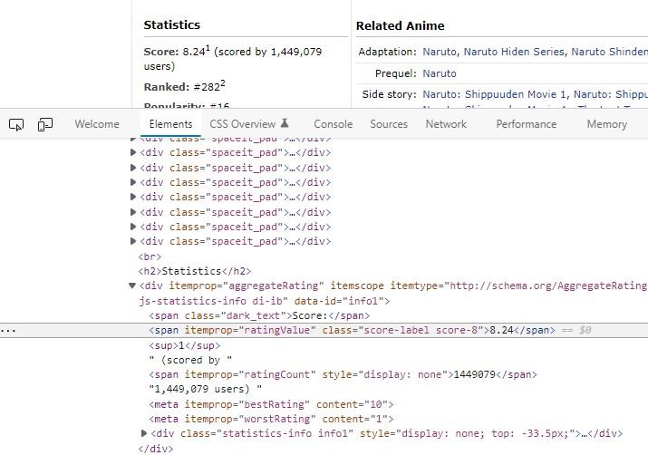
Task: Select the dark_text Score: span node
Action: (x=259, y=315)
